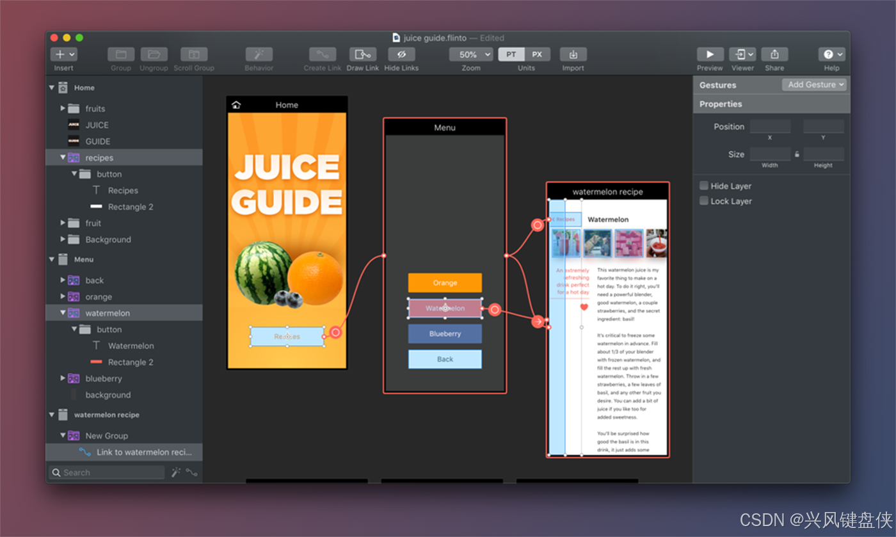896x537 pixels.
Task: Select the Draw Link tool
Action: (363, 54)
